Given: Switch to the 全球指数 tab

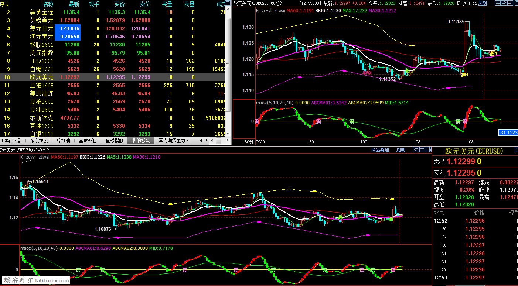Looking at the screenshot, I should pyautogui.click(x=115, y=141).
